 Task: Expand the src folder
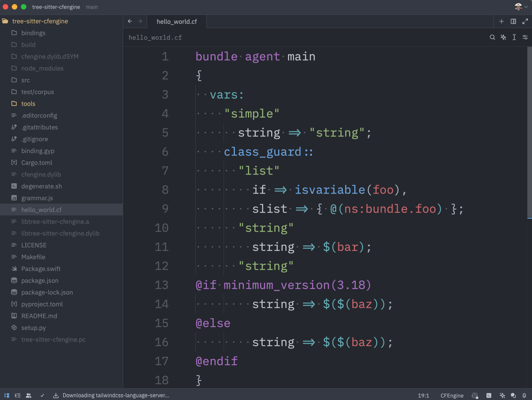[x=25, y=80]
